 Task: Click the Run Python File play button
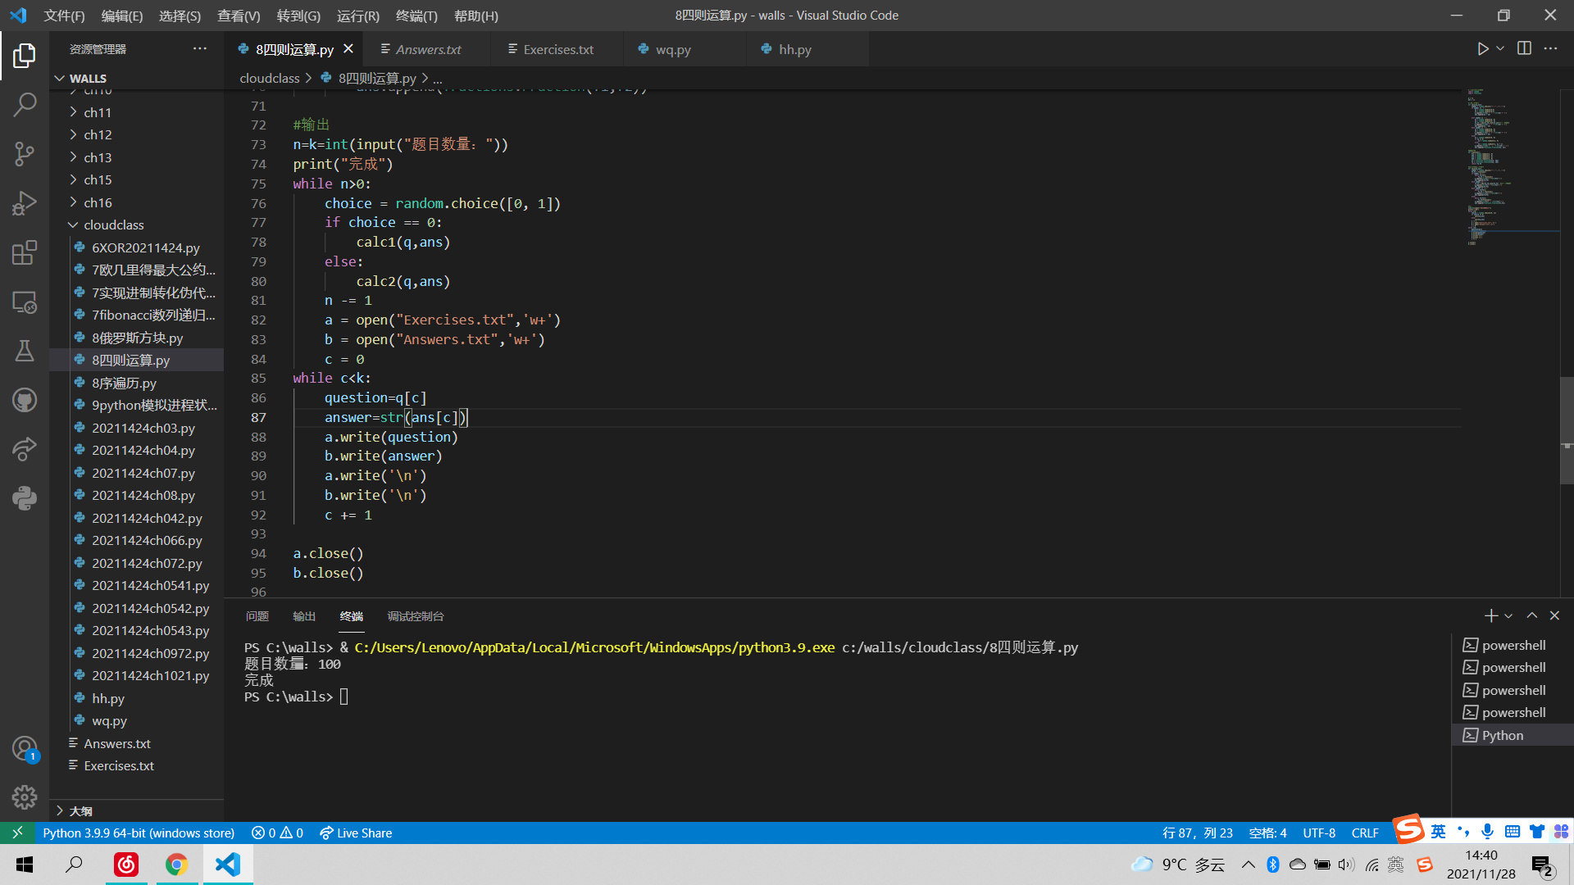[1482, 49]
